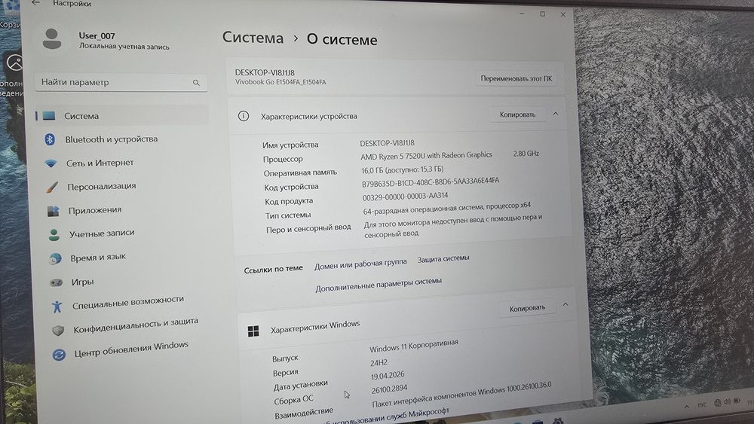
Task: Click User_007 local account name
Action: pyautogui.click(x=97, y=35)
